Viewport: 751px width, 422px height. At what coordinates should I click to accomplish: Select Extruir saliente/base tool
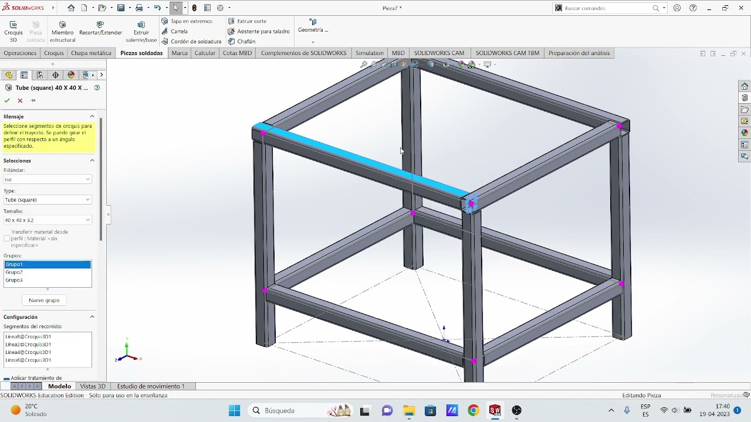[x=141, y=32]
